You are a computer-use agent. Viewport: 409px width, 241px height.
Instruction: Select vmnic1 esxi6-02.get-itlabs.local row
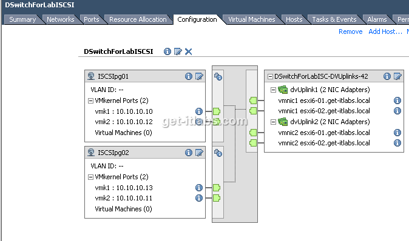point(324,111)
